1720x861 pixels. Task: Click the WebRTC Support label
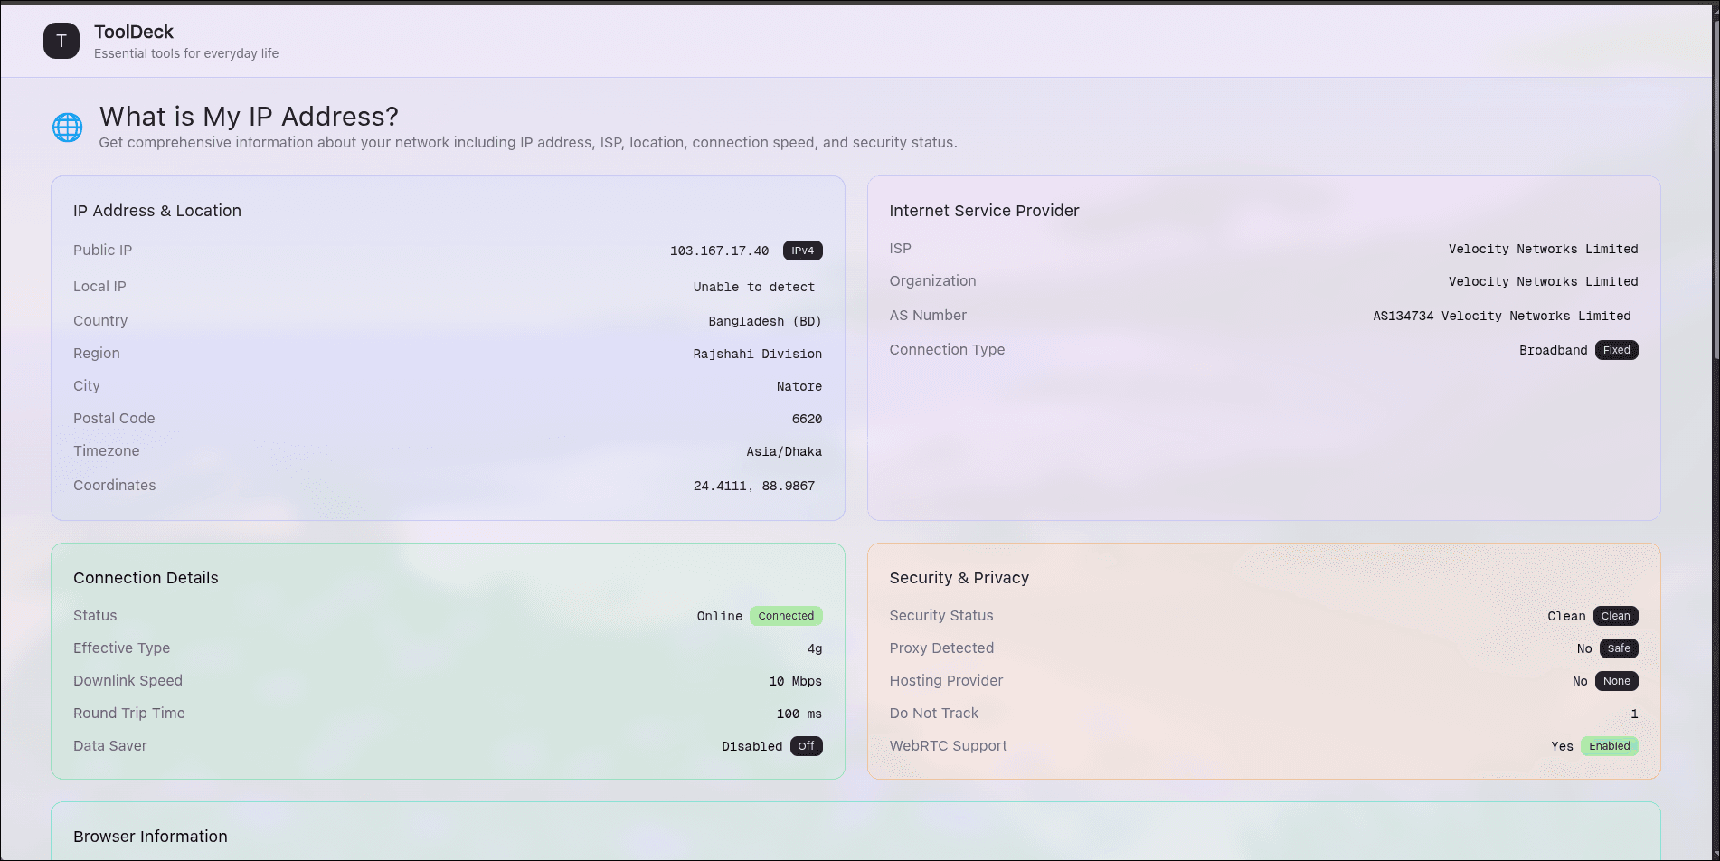tap(948, 746)
